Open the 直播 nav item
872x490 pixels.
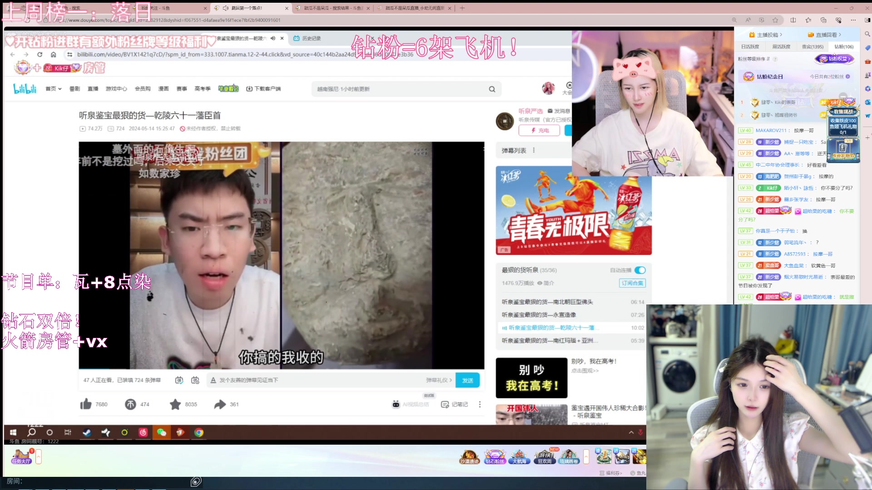(93, 89)
